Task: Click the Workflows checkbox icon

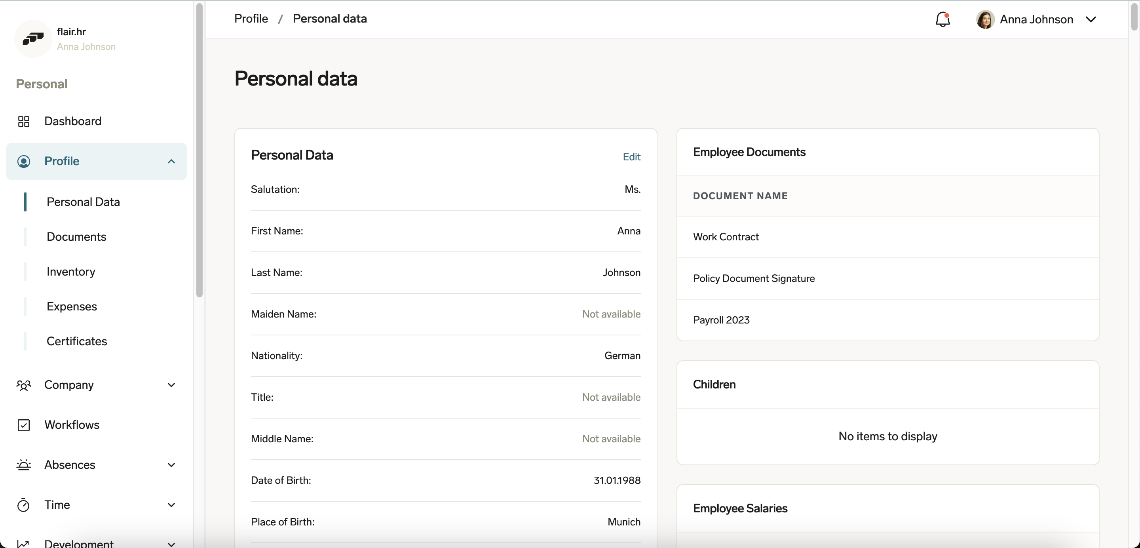Action: pos(23,425)
